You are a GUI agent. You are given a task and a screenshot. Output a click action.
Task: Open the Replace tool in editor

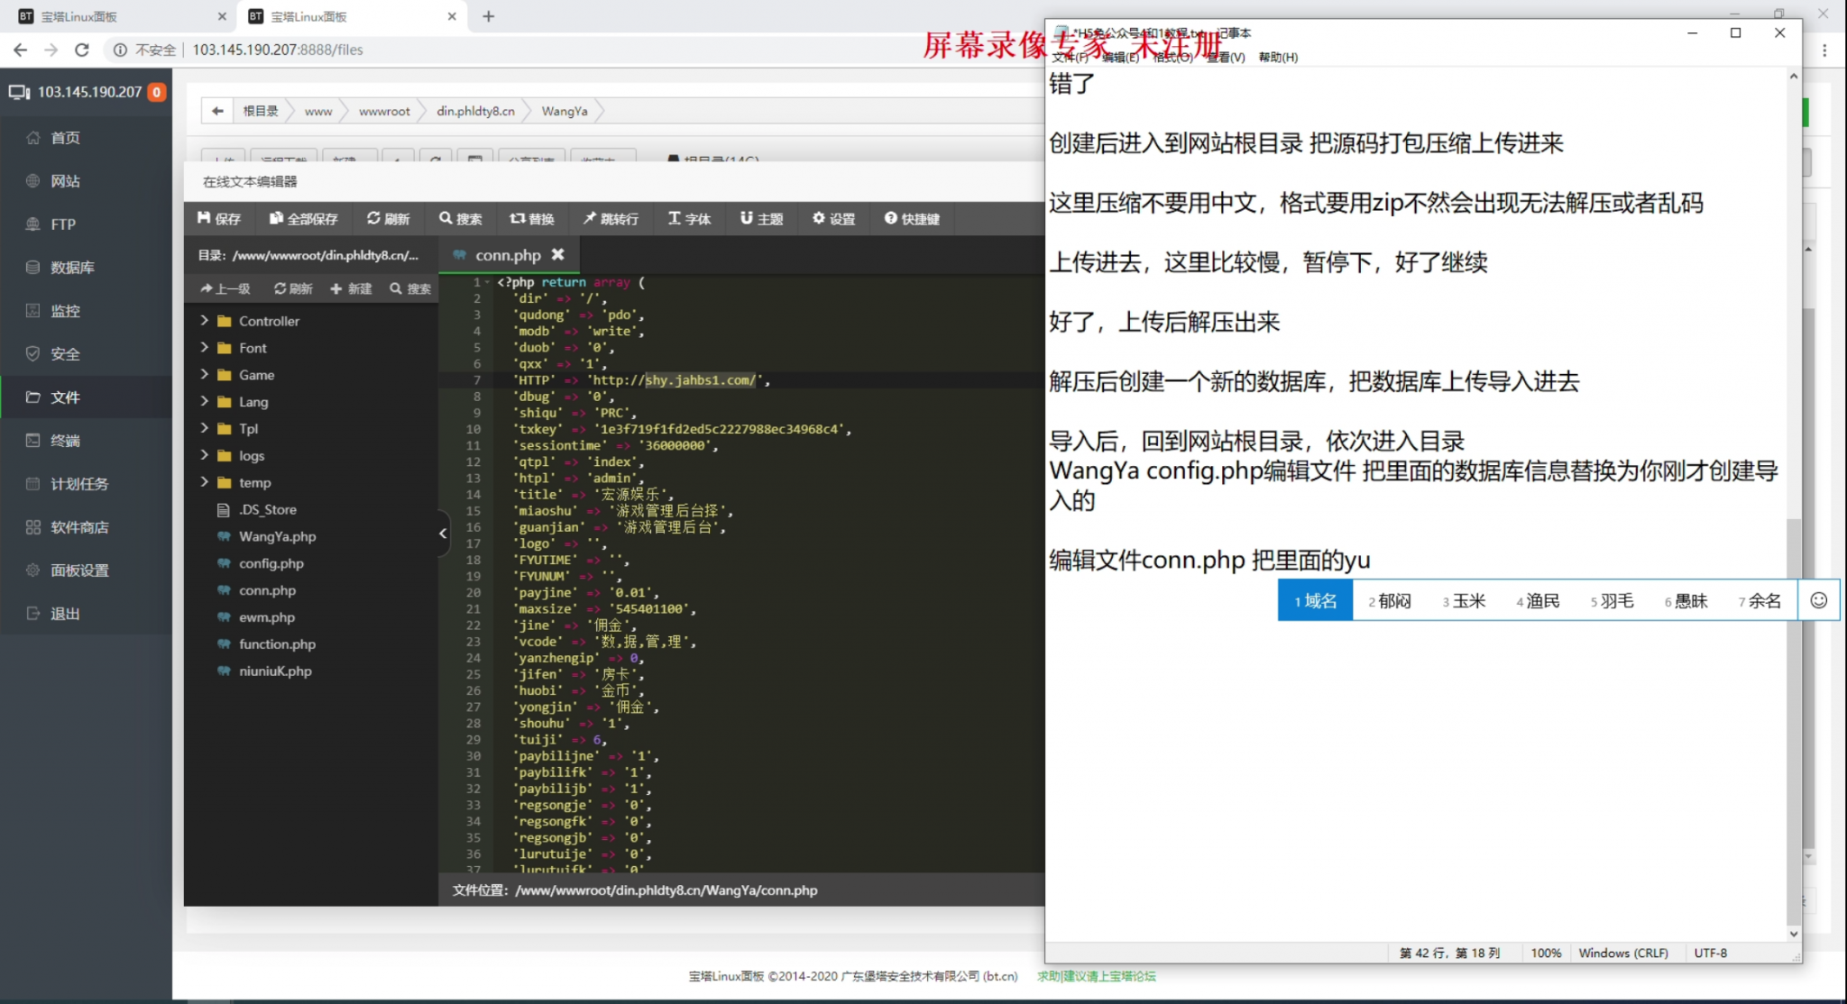(531, 218)
